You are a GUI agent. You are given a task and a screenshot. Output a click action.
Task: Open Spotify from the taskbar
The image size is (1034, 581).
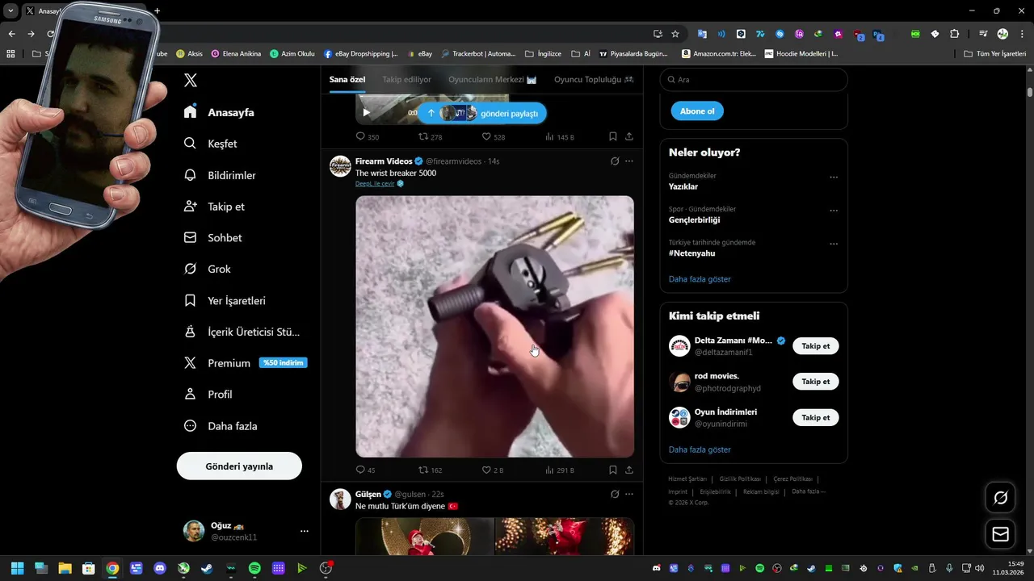pos(254,568)
